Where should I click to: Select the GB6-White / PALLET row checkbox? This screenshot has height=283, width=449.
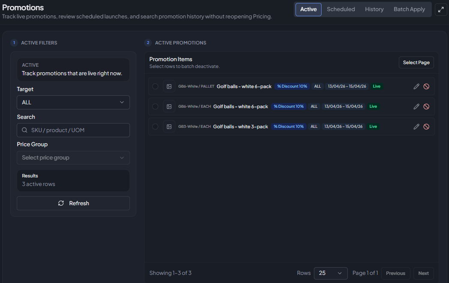click(x=155, y=86)
